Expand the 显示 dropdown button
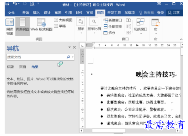The width and height of the screenshot is (188, 136). 81,26
